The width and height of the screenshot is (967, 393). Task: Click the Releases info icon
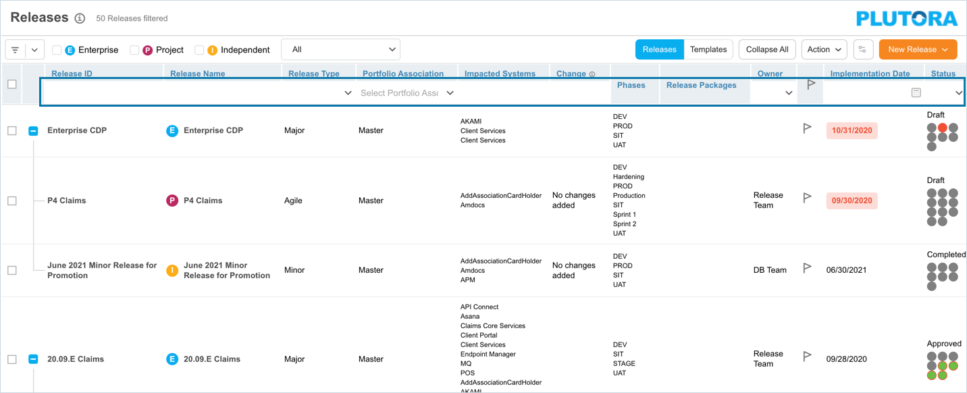[x=80, y=18]
